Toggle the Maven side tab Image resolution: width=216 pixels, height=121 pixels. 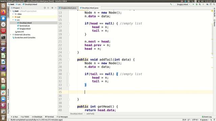(215, 23)
